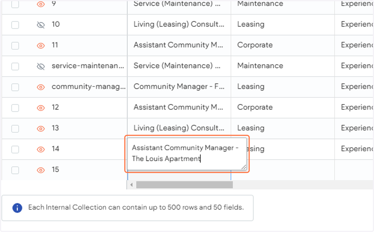374x232 pixels.
Task: Click row 13 'Leasing' category cell
Action: [x=283, y=128]
